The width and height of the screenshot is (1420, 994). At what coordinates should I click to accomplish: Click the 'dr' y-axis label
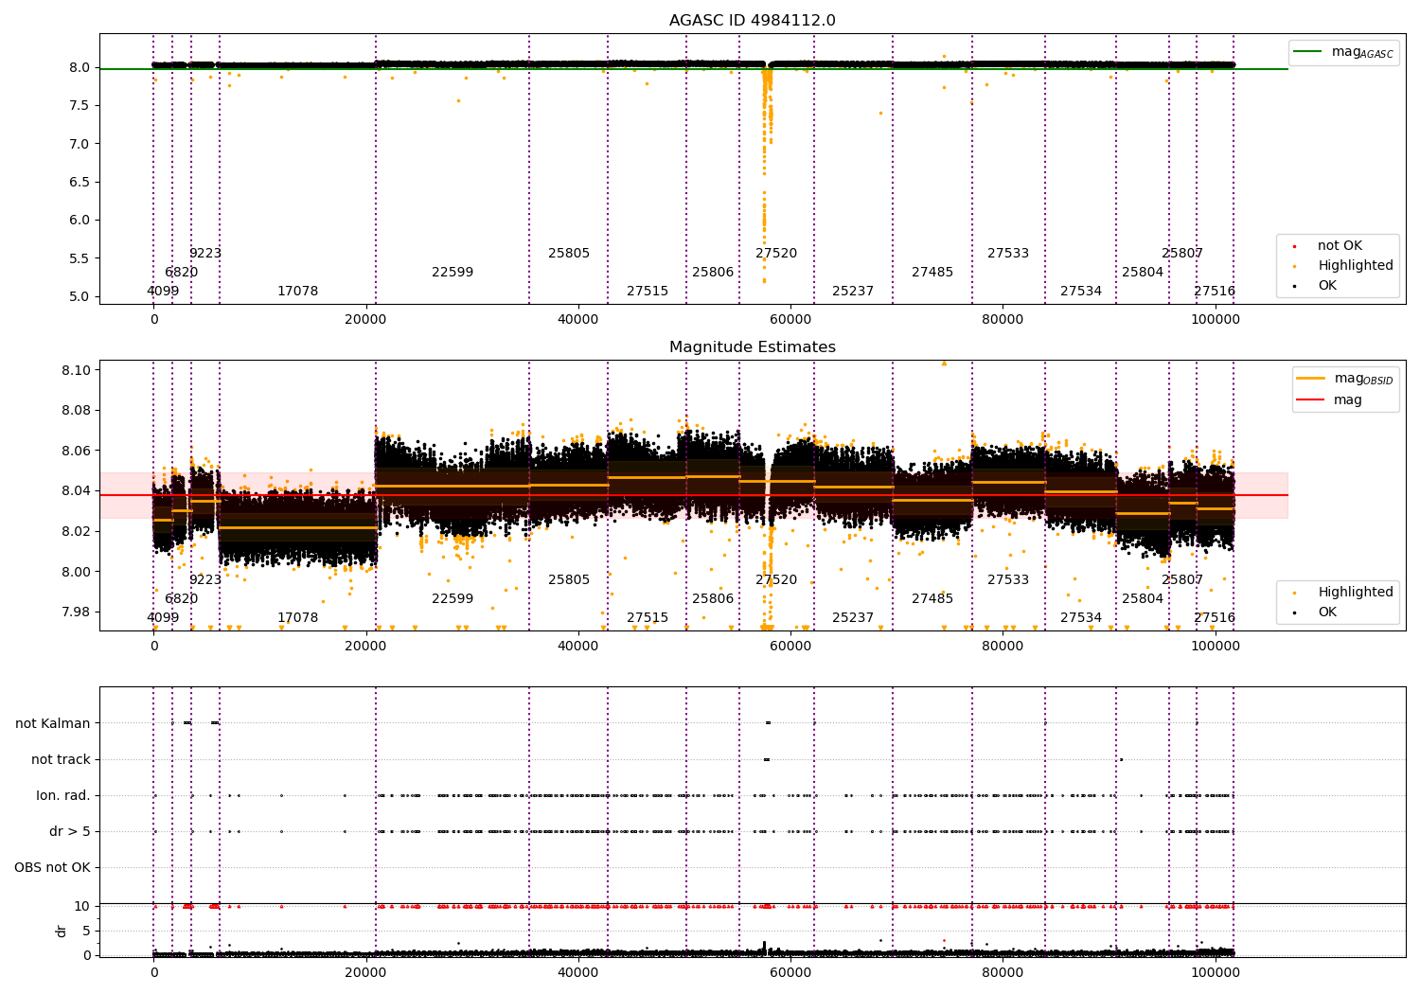click(x=62, y=932)
